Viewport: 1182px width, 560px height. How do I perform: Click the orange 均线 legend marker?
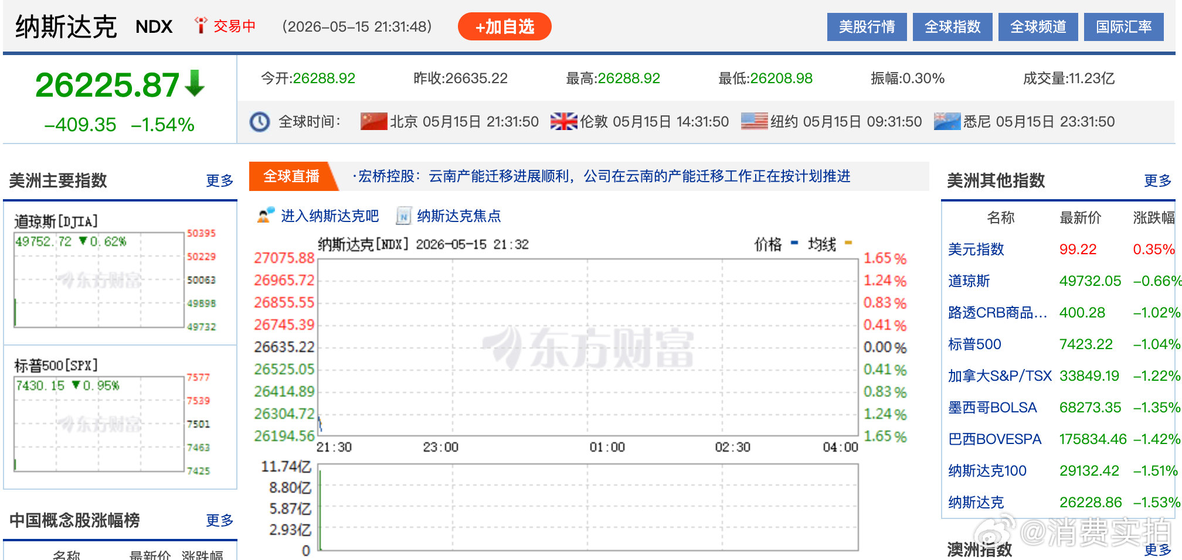pyautogui.click(x=848, y=243)
